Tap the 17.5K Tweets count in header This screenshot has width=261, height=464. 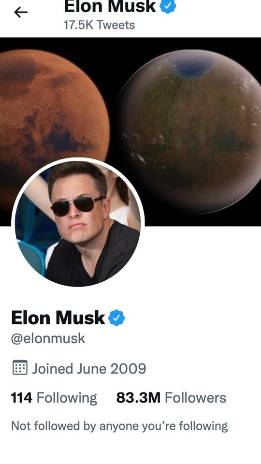(x=100, y=25)
